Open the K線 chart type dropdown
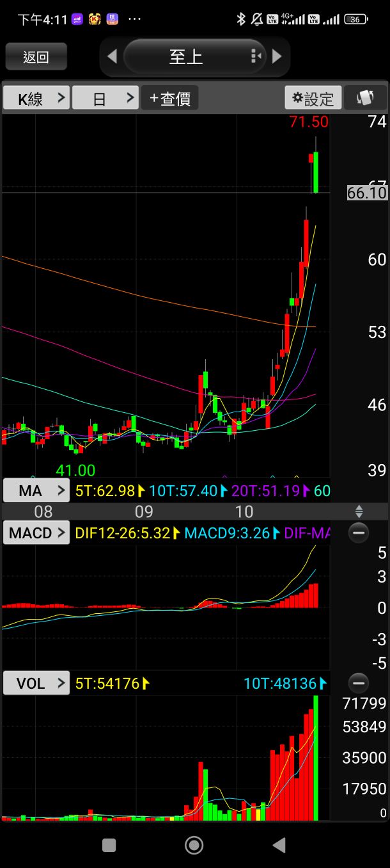This screenshot has width=390, height=868. click(x=36, y=99)
